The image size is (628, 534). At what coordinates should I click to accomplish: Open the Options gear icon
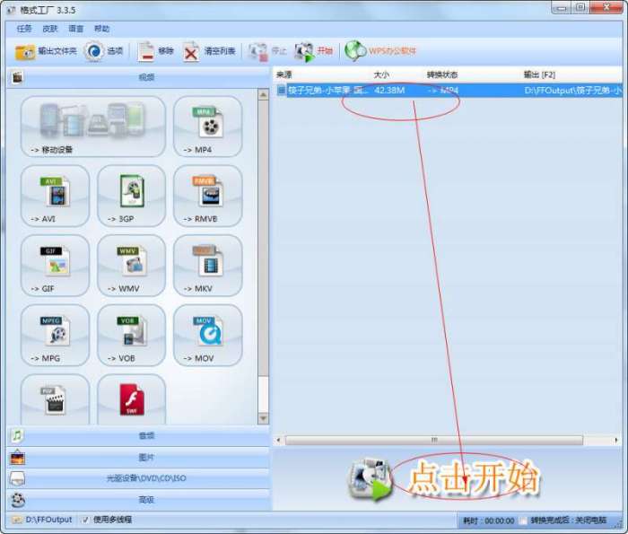click(x=93, y=52)
